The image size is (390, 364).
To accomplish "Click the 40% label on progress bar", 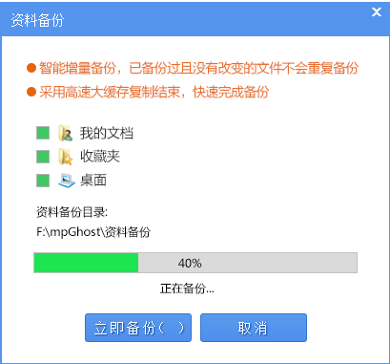I will point(190,263).
